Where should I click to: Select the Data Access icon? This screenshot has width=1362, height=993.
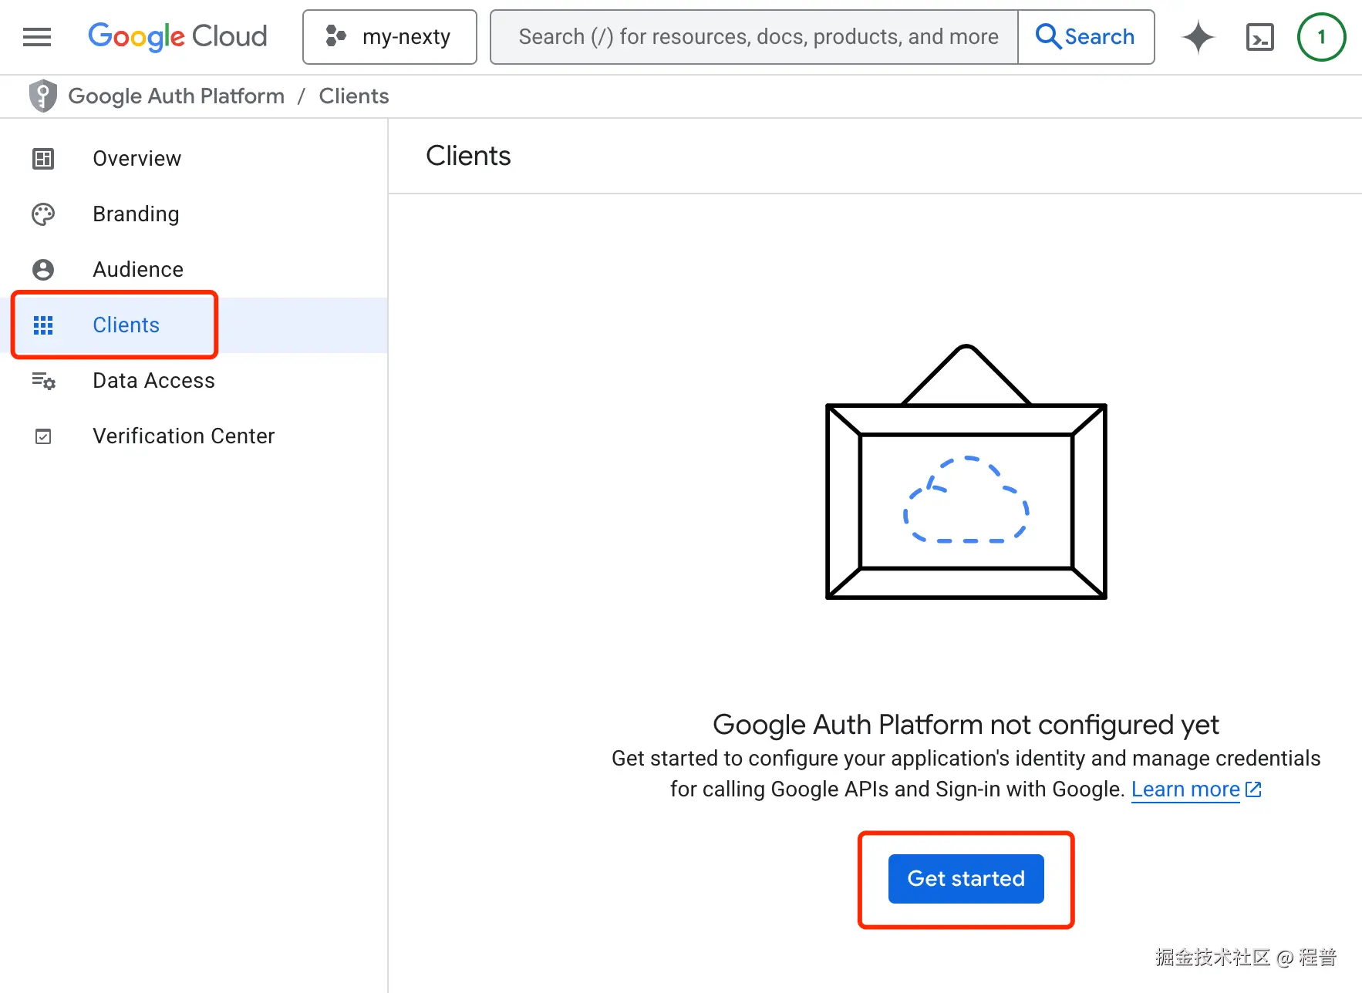click(x=42, y=380)
